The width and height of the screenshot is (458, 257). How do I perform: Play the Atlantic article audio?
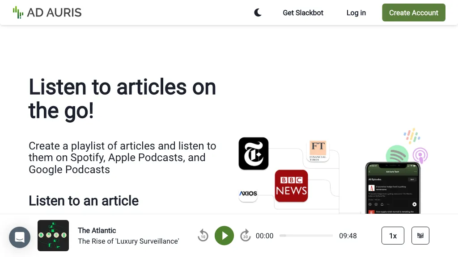point(224,236)
